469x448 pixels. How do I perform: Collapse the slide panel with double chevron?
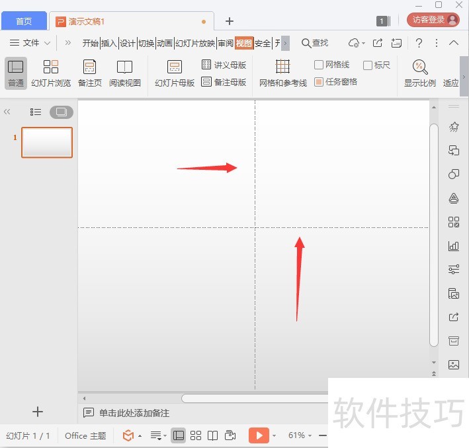click(x=7, y=112)
